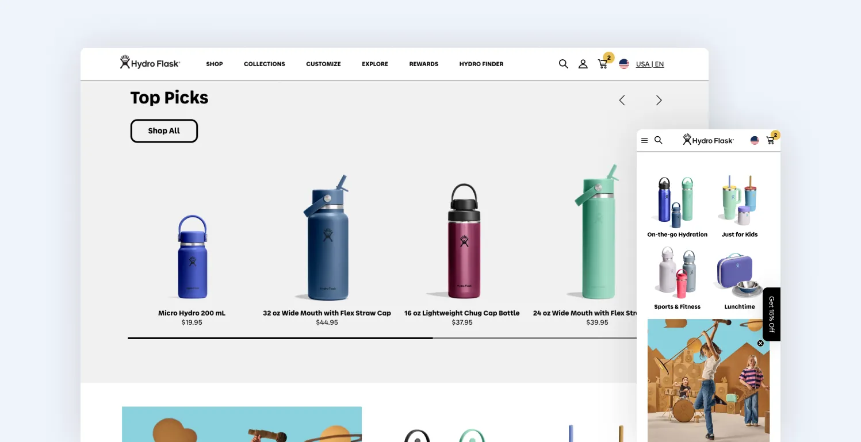Open the search magnifier in desktop header
The width and height of the screenshot is (861, 442).
point(563,64)
